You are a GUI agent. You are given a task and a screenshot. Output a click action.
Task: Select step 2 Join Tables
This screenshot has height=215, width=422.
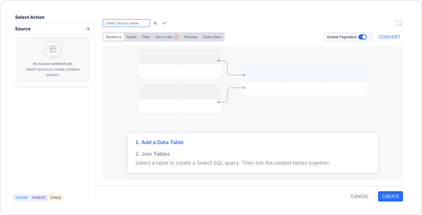coord(153,154)
